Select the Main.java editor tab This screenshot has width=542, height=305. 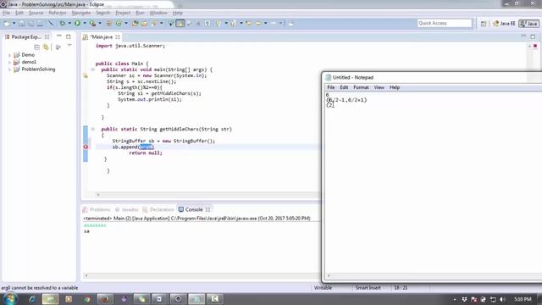[102, 36]
